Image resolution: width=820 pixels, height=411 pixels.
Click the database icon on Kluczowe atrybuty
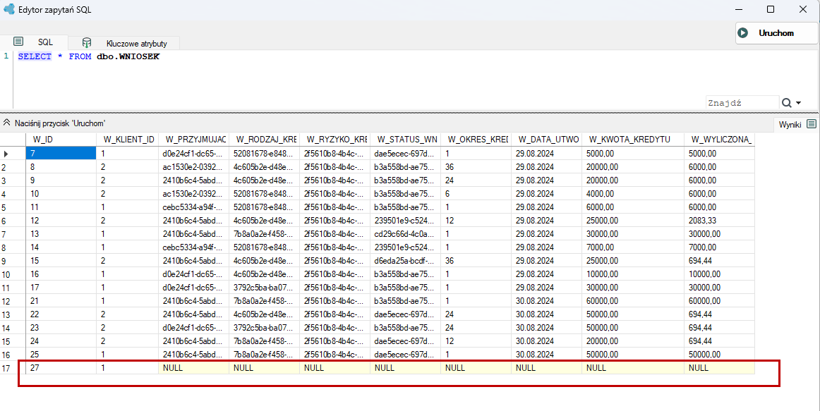tap(87, 43)
